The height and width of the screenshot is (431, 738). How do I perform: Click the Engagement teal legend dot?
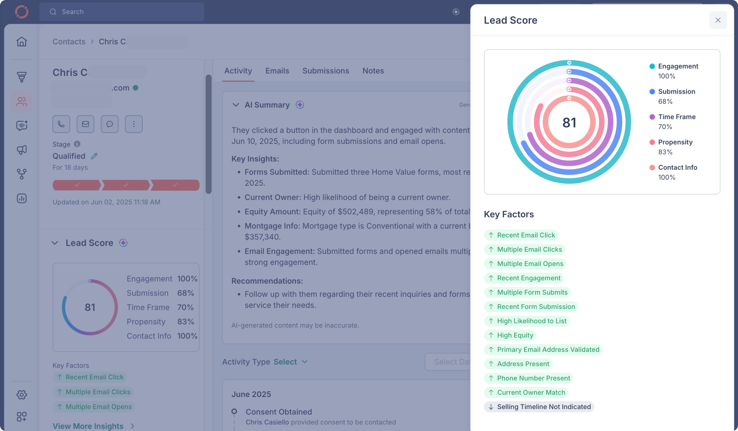652,66
